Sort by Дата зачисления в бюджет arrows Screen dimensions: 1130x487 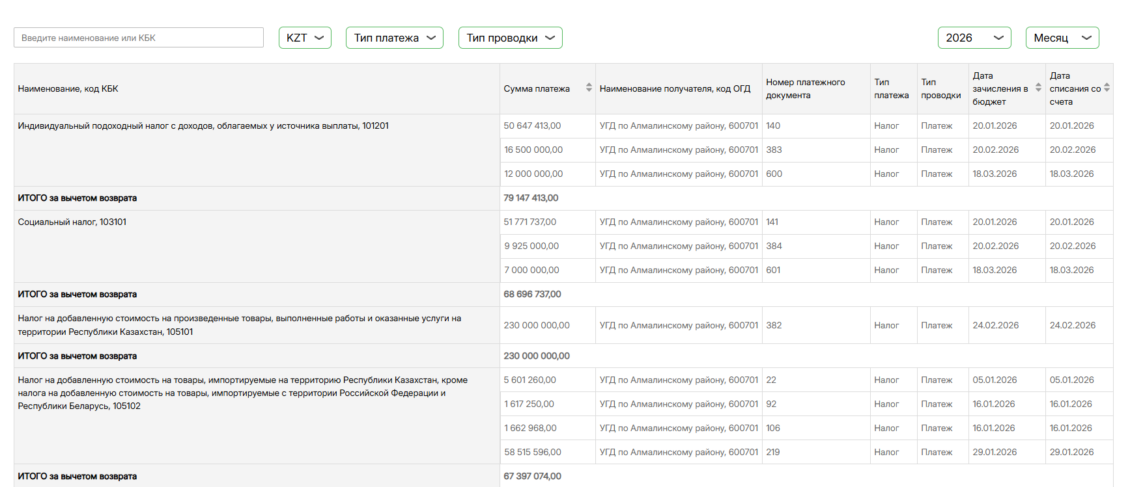point(1038,88)
